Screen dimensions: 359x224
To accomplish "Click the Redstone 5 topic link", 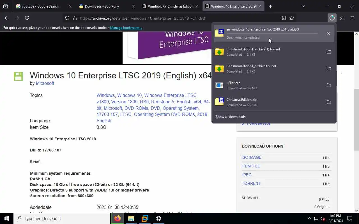I will tap(163, 102).
